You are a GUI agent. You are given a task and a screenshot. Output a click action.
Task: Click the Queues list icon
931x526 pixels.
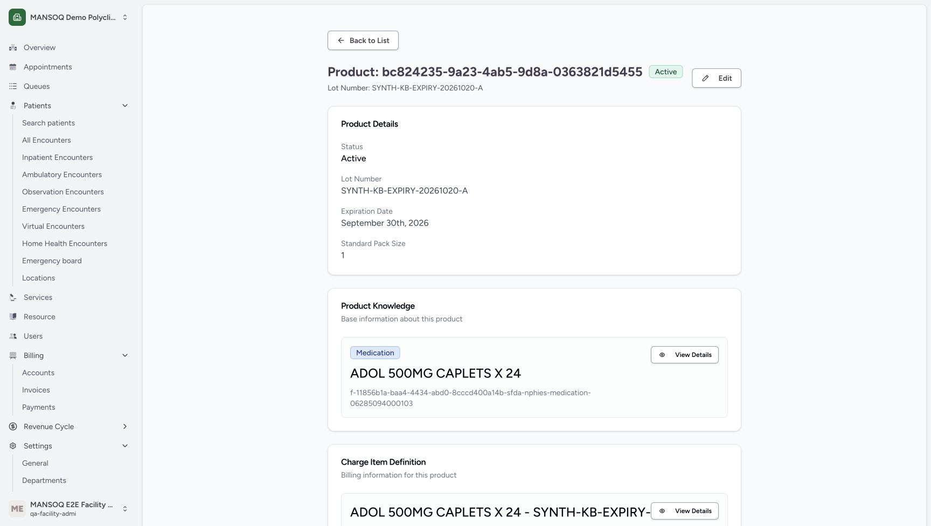13,86
